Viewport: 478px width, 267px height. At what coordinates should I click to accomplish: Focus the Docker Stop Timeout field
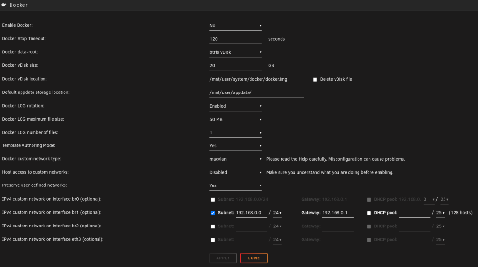pos(235,39)
